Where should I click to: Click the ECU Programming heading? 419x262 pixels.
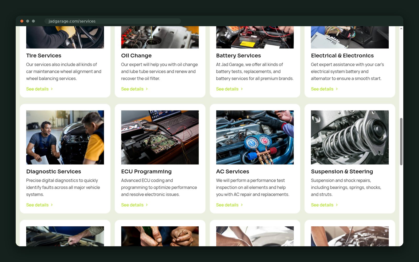pyautogui.click(x=146, y=171)
